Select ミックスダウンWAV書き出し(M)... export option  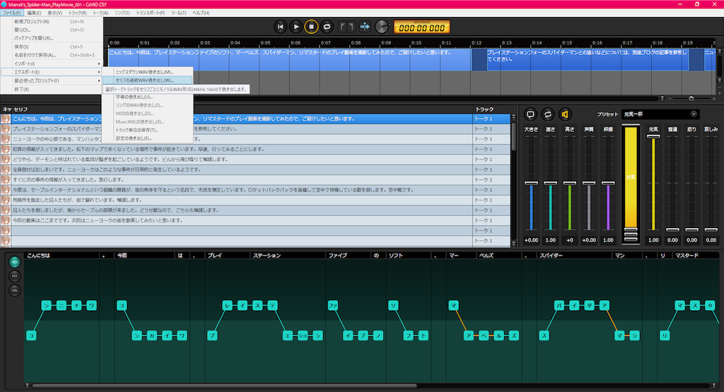(x=147, y=72)
